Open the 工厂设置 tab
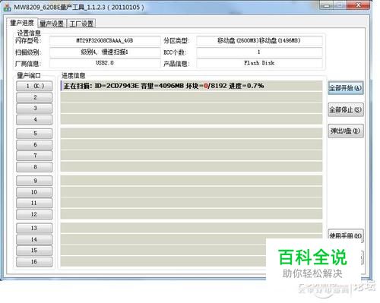This screenshot has height=303, width=380. [x=81, y=24]
